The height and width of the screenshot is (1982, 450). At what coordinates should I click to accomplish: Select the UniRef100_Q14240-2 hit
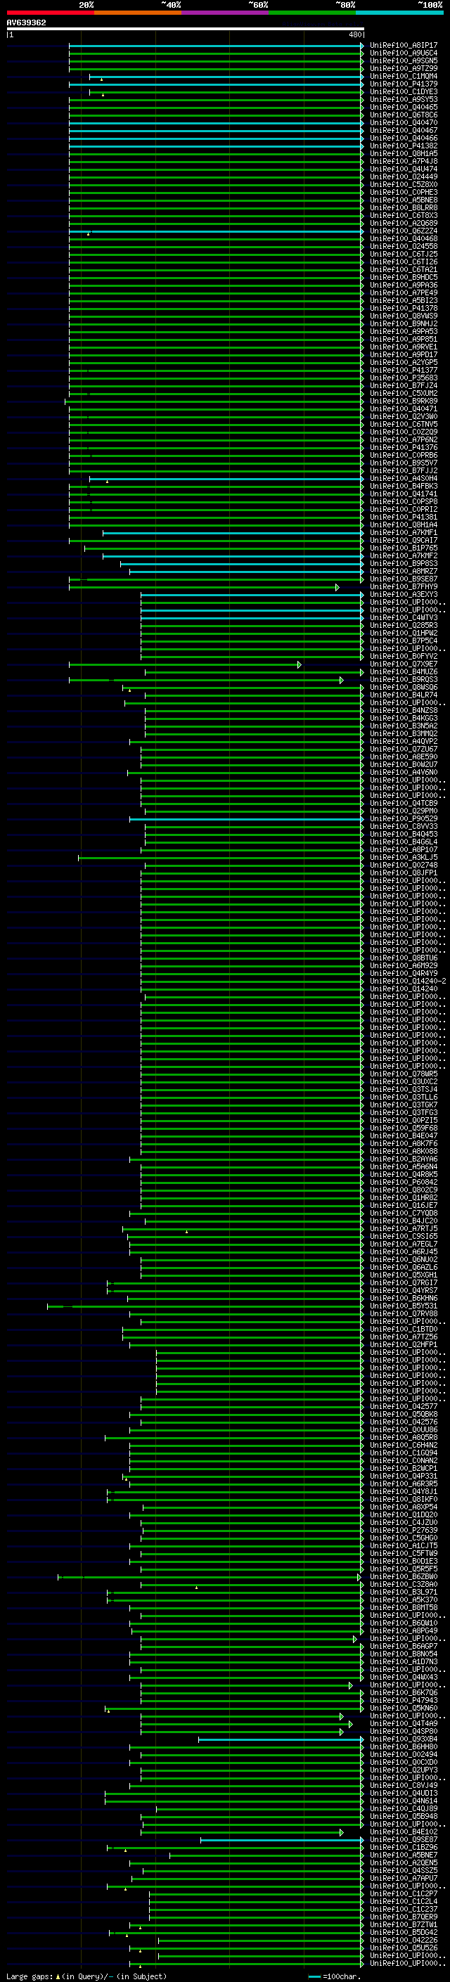pos(408,981)
